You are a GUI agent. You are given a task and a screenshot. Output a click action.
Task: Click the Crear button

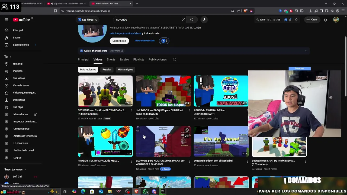[x=312, y=19]
